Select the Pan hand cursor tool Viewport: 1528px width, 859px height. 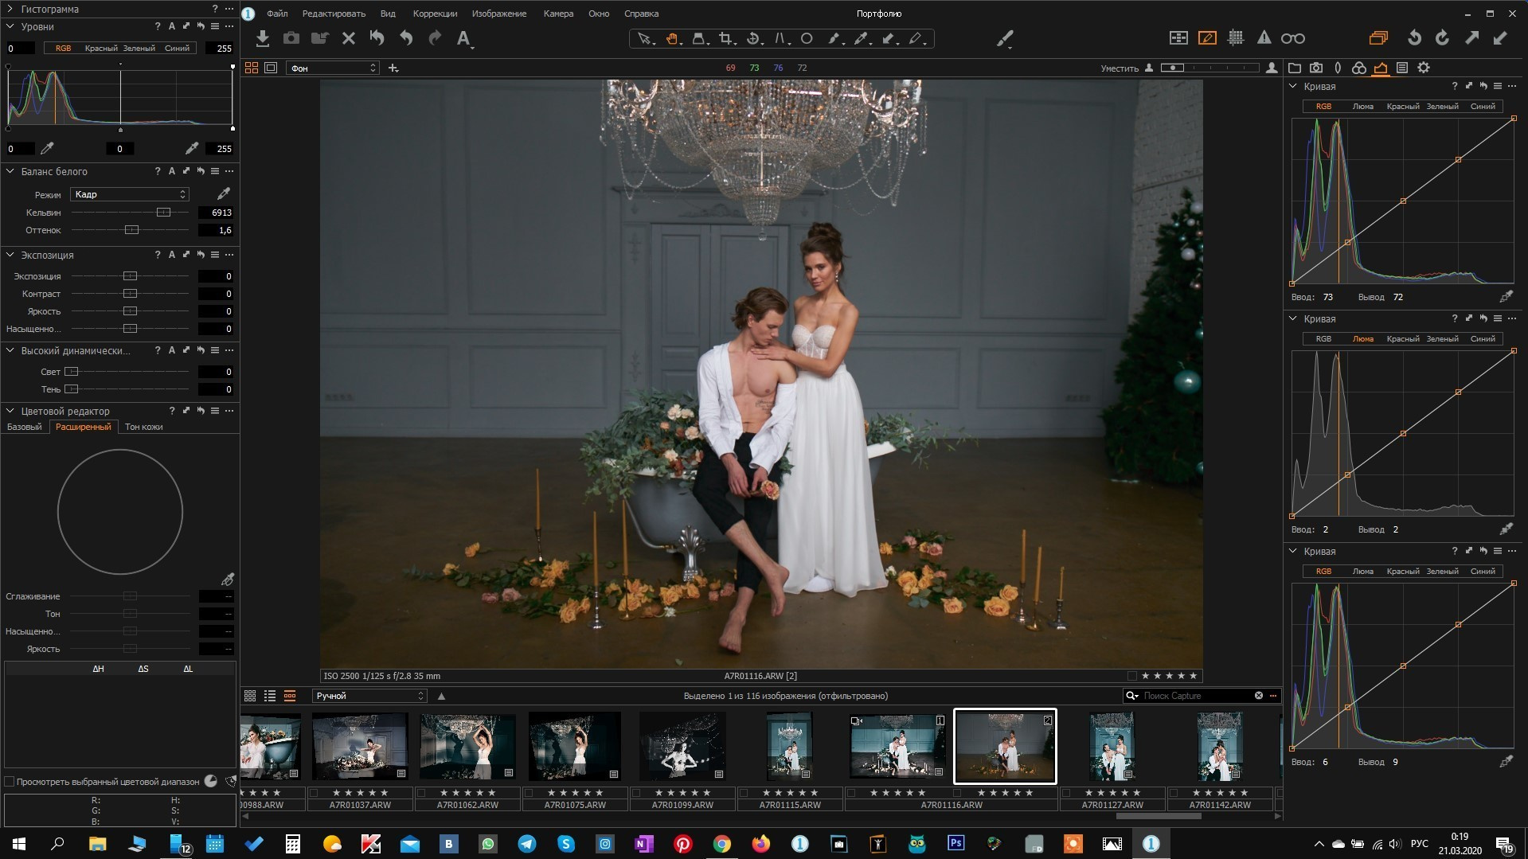[672, 38]
